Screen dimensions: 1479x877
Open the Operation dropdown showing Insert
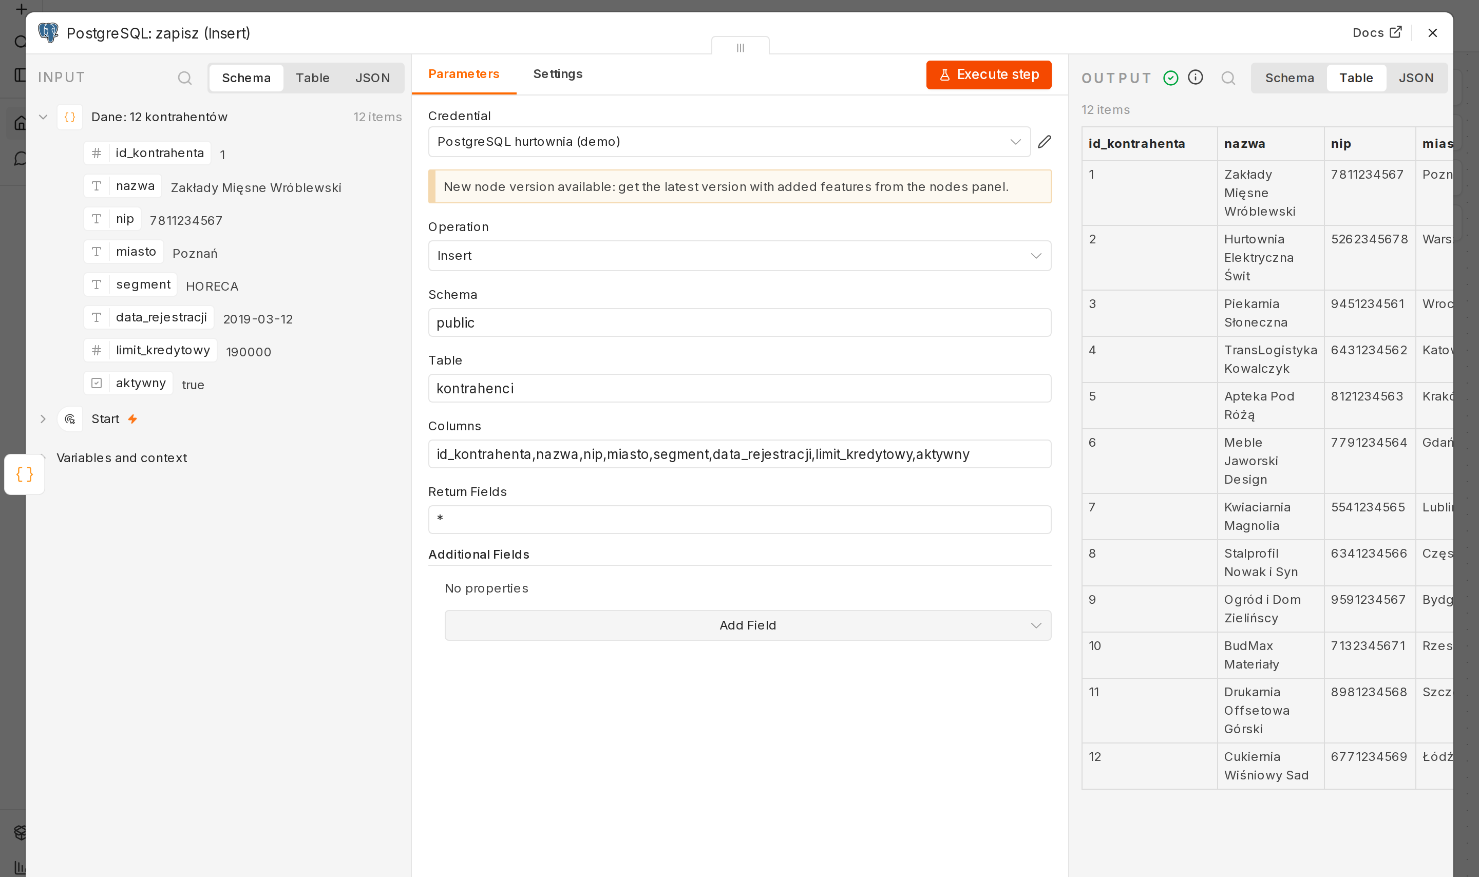[x=739, y=256]
